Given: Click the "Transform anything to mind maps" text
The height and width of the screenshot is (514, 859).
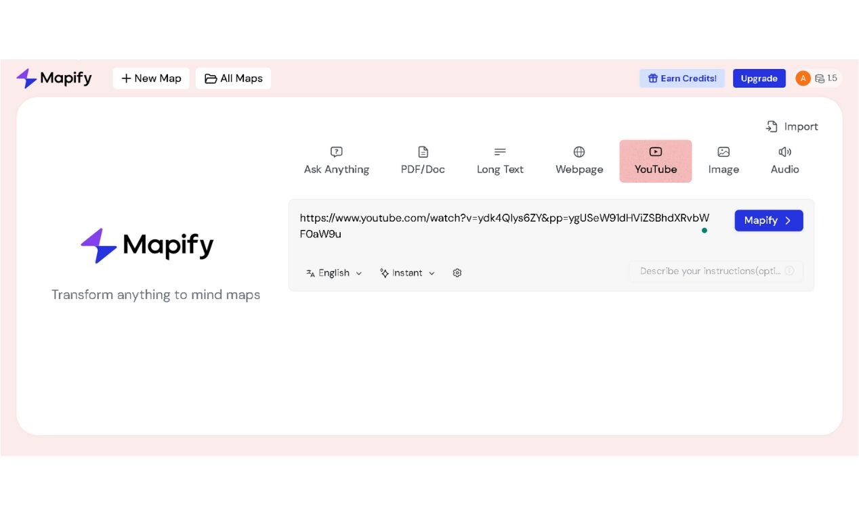Looking at the screenshot, I should [x=156, y=295].
